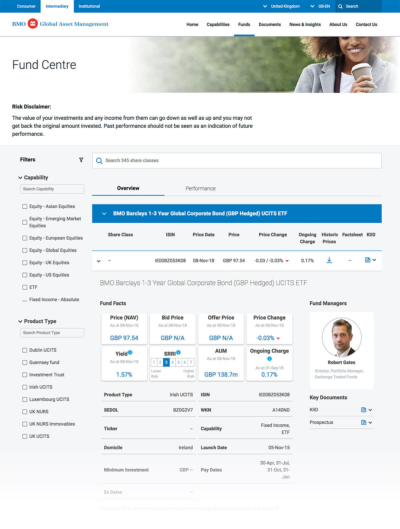Select the Equity - UK Equities checkbox
This screenshot has width=400, height=529.
(x=25, y=263)
